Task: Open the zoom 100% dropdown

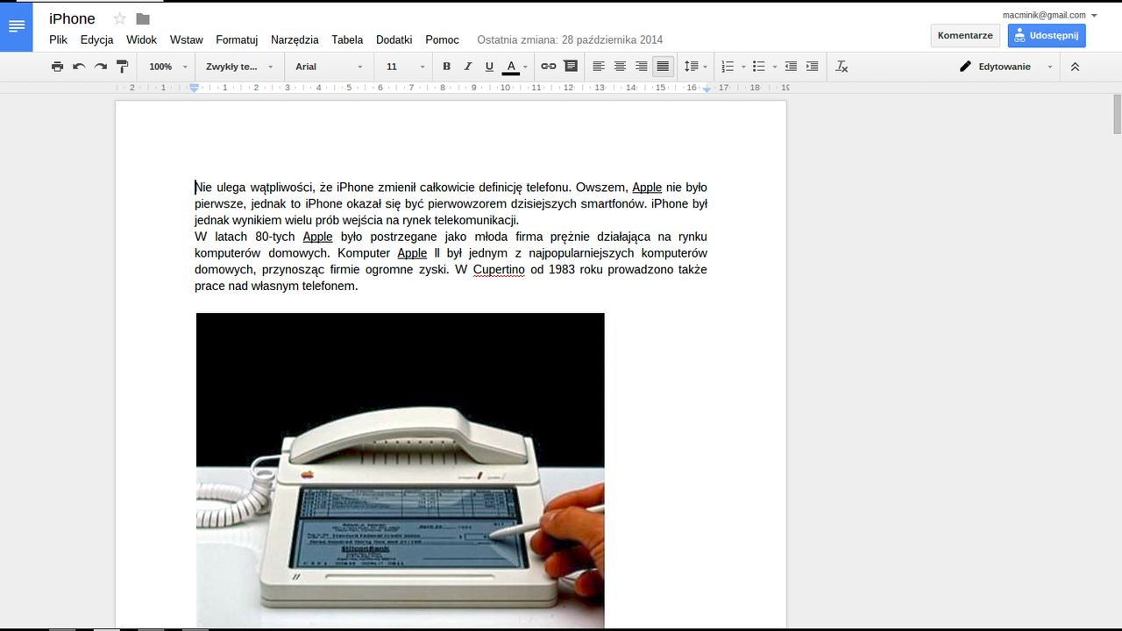Action: click(x=167, y=67)
